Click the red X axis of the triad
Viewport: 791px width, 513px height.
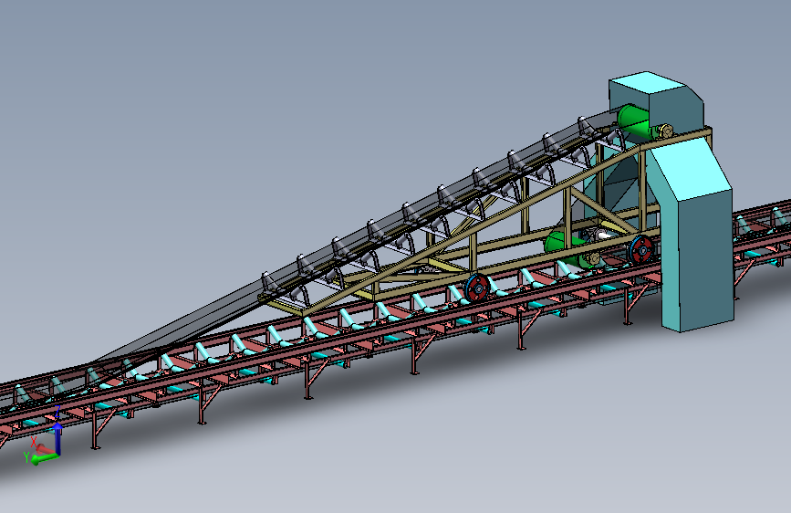(x=45, y=449)
